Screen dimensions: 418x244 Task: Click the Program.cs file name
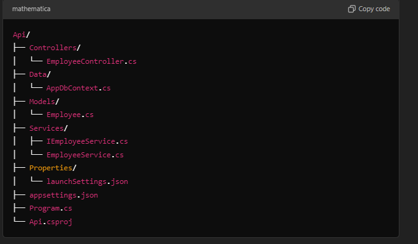(50, 208)
